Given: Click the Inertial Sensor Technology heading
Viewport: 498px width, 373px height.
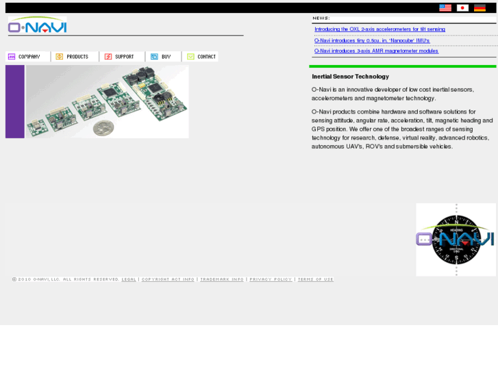Looking at the screenshot, I should click(x=350, y=77).
